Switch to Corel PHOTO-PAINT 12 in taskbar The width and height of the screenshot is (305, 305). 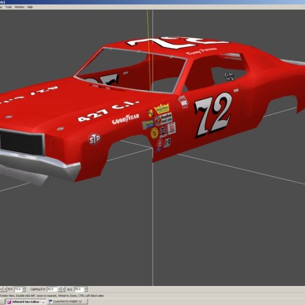[x=67, y=301]
